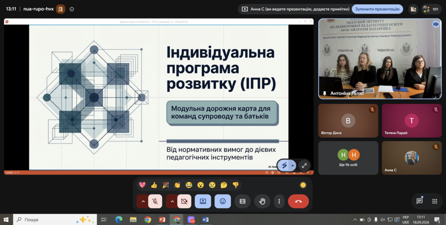Toggle the camera on or off

pyautogui.click(x=184, y=201)
